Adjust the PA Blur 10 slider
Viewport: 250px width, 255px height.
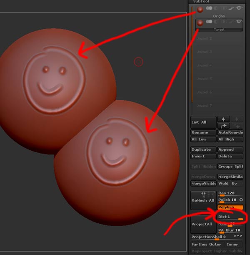click(x=230, y=231)
